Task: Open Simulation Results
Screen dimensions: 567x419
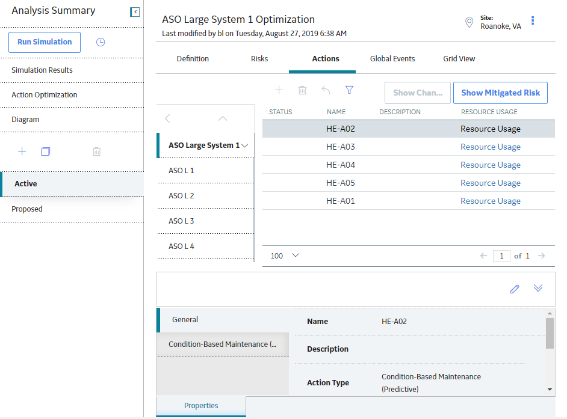Action: tap(72, 70)
